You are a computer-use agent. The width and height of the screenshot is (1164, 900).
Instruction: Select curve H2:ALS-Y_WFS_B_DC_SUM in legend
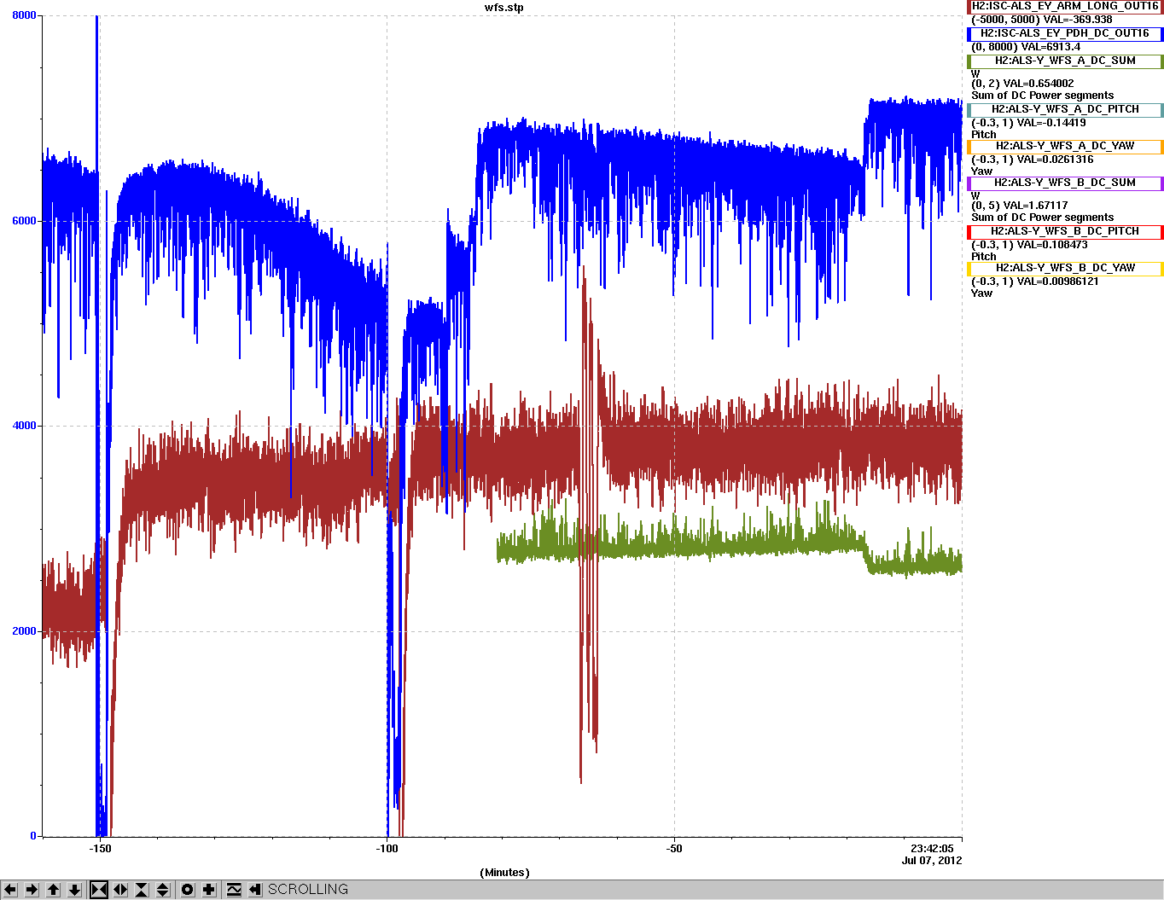[x=1065, y=183]
